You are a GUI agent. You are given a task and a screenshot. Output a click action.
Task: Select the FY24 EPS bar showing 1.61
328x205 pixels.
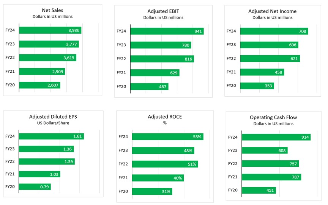(x=51, y=136)
